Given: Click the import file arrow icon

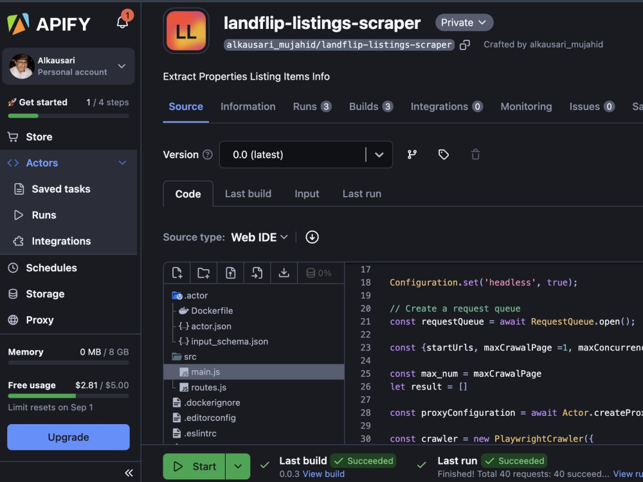Looking at the screenshot, I should (257, 273).
